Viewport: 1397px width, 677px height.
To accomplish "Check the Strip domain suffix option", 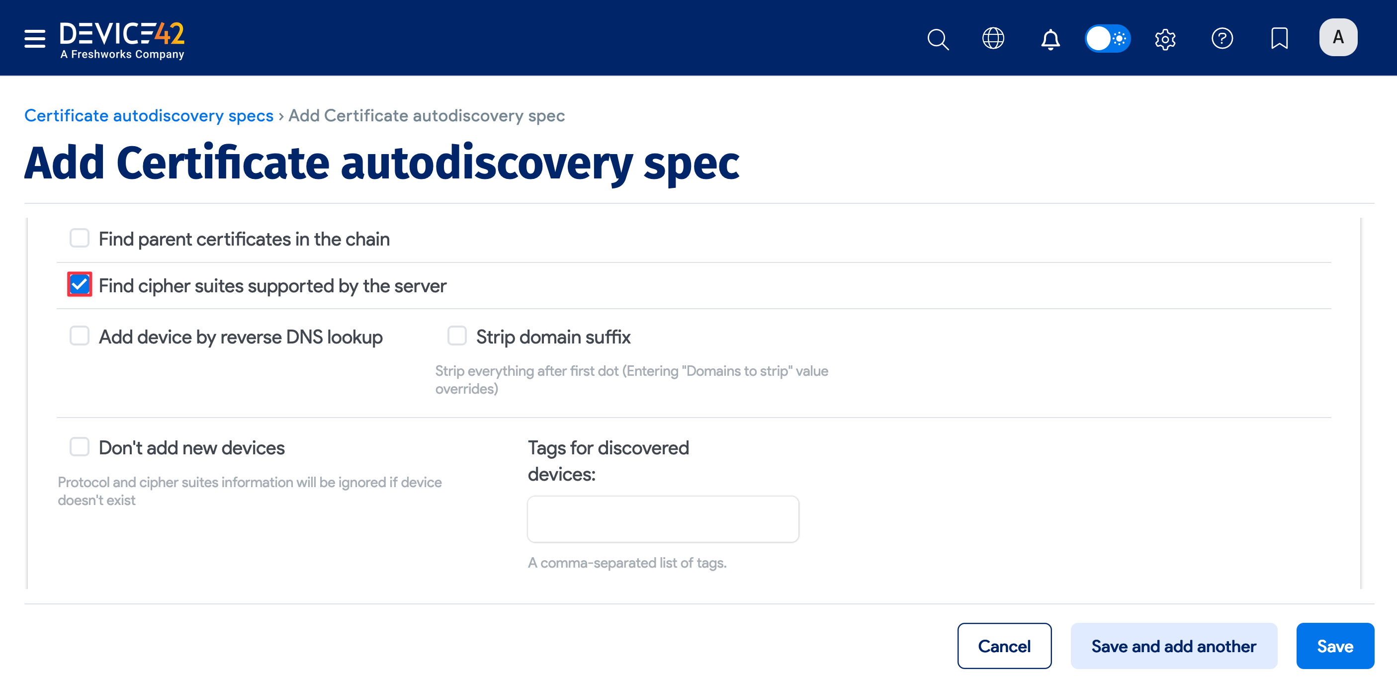I will [x=457, y=336].
